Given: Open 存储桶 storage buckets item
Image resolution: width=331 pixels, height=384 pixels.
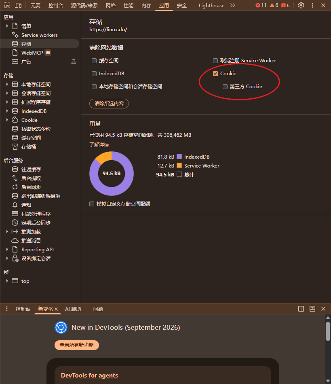Looking at the screenshot, I should coord(28,147).
